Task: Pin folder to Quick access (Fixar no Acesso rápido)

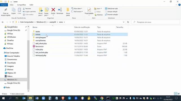Action: (x=6, y=12)
